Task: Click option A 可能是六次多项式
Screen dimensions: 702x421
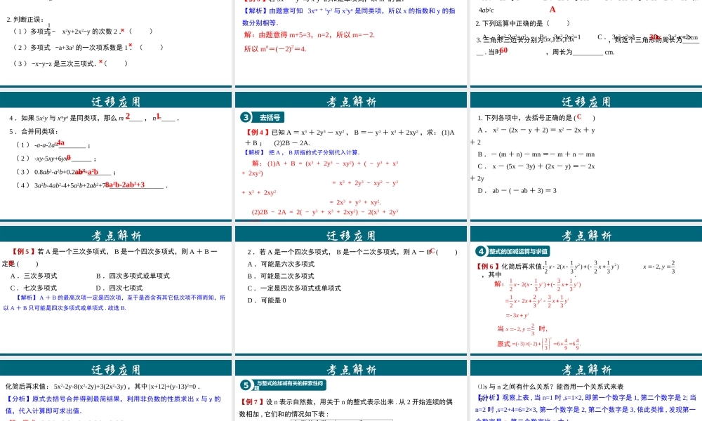Action: 281,265
